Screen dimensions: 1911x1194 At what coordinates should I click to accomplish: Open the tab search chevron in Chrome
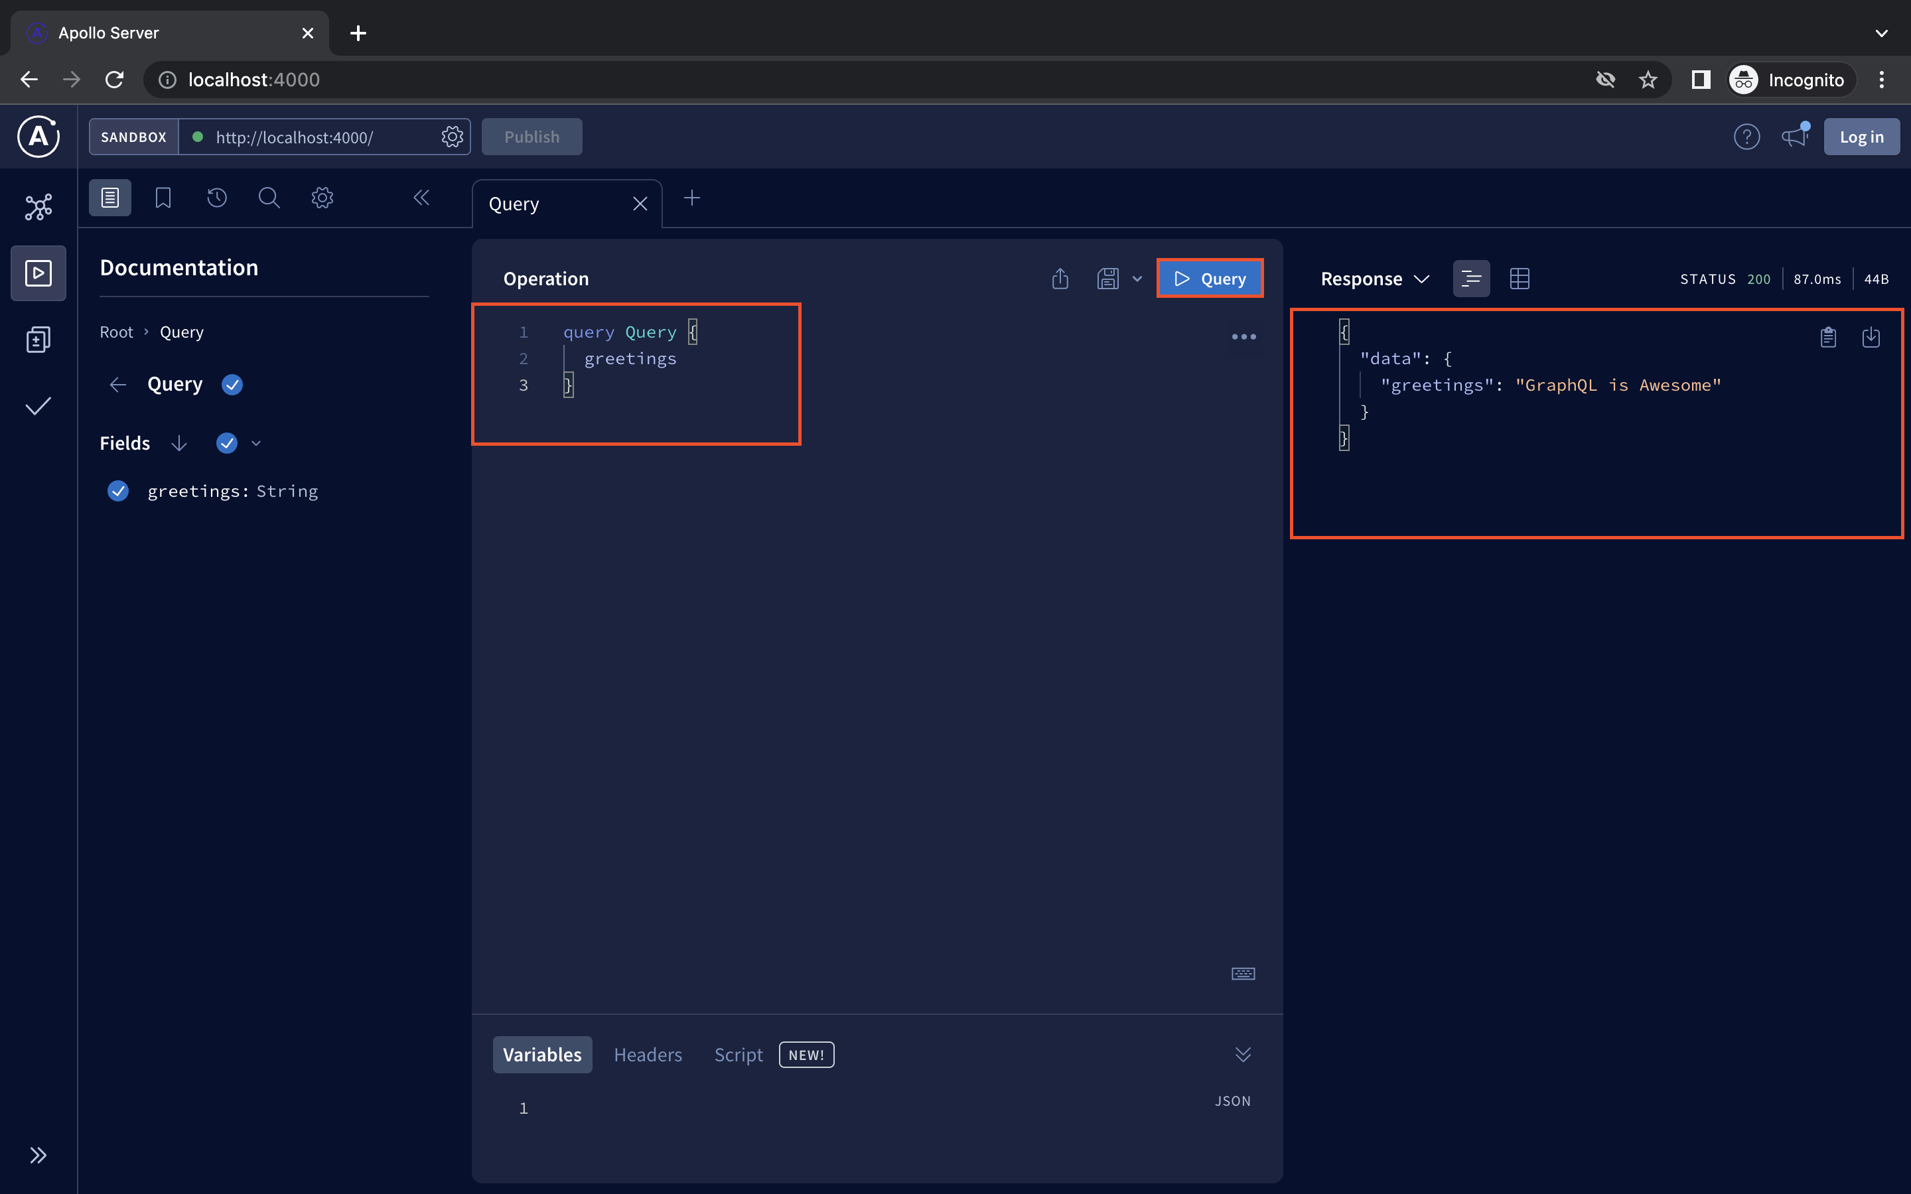1882,33
